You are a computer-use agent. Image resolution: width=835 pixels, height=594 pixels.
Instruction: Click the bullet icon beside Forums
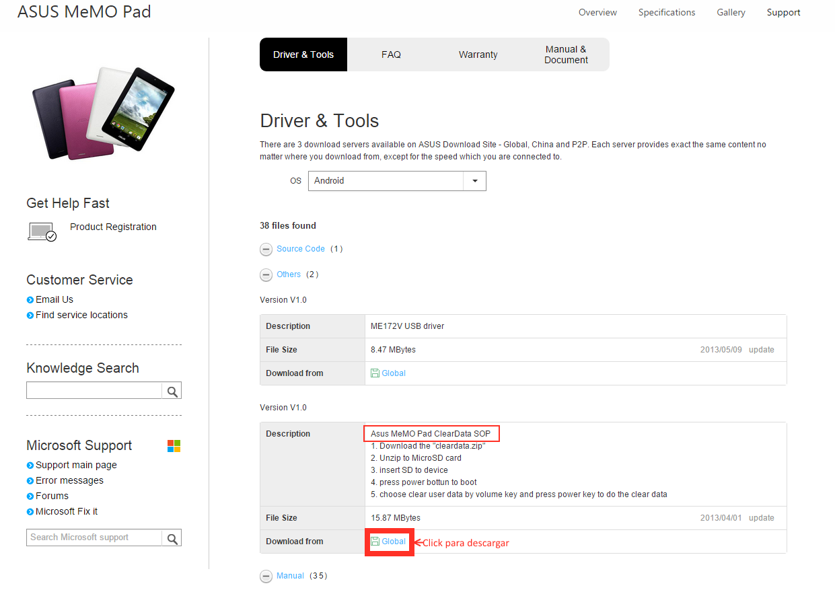click(30, 496)
